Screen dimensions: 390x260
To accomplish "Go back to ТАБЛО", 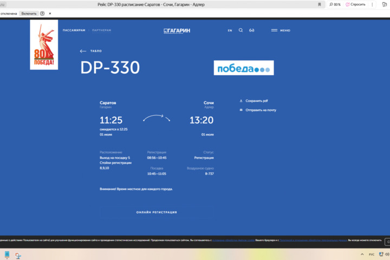I will coord(91,51).
